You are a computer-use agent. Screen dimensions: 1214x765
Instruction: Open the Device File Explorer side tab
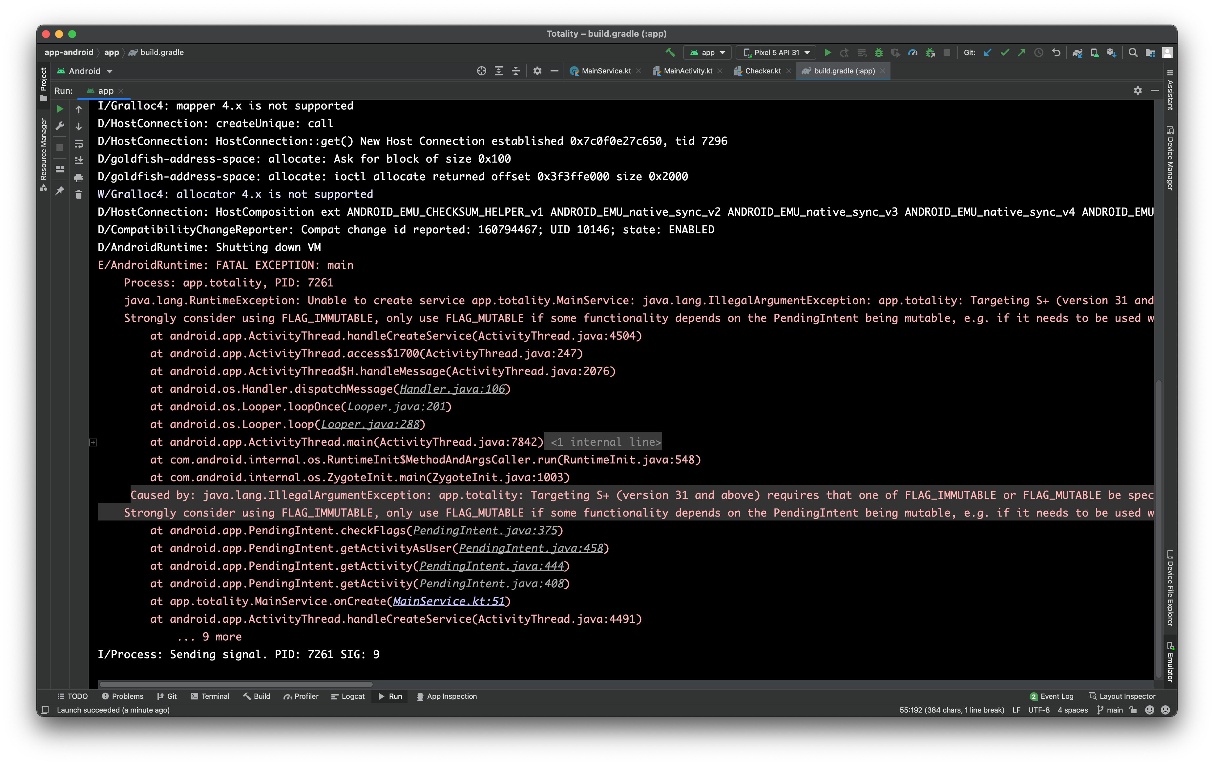pyautogui.click(x=1170, y=588)
